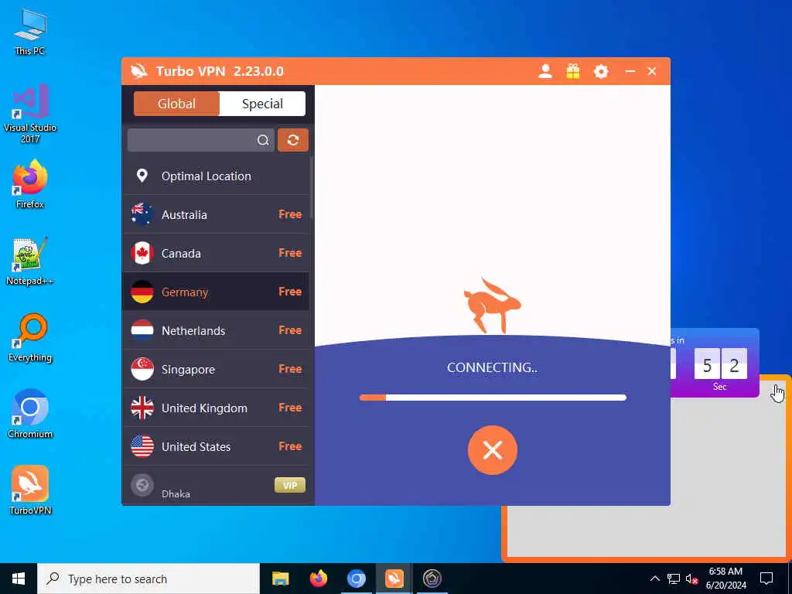Open This PC desktop icon

(30, 31)
